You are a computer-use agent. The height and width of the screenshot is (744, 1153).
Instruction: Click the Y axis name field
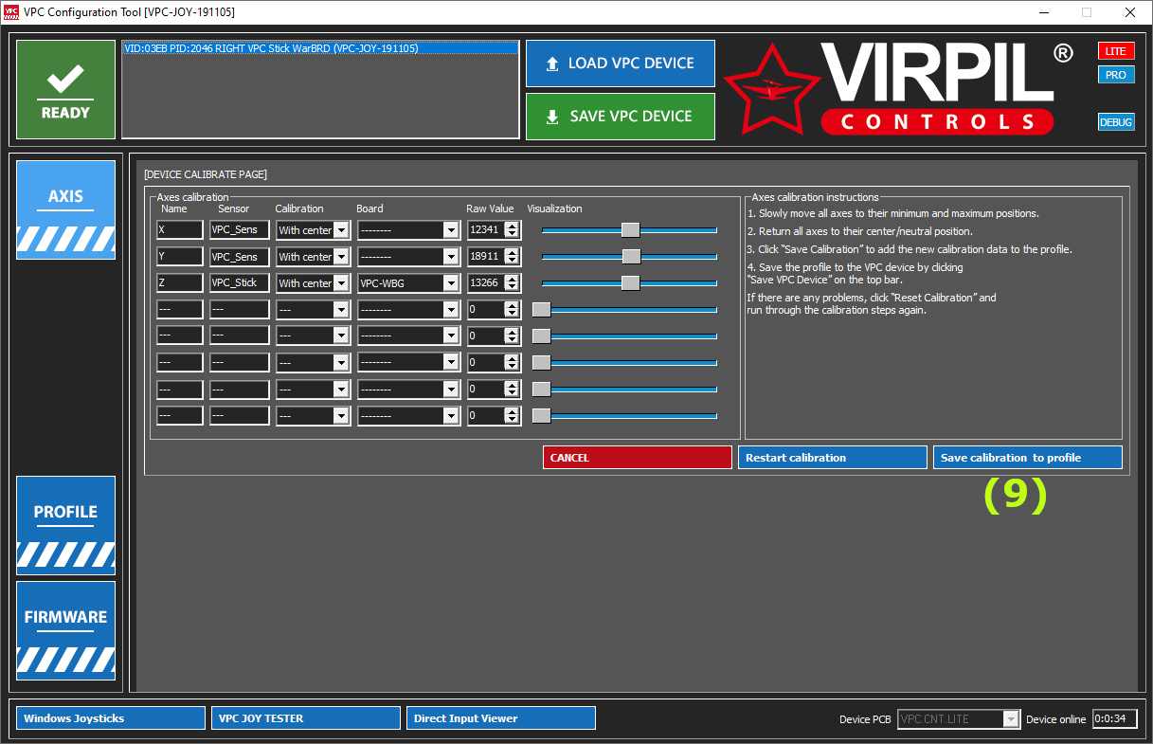(x=180, y=257)
